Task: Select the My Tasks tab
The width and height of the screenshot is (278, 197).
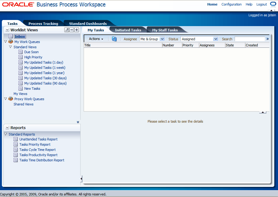Action: point(96,30)
